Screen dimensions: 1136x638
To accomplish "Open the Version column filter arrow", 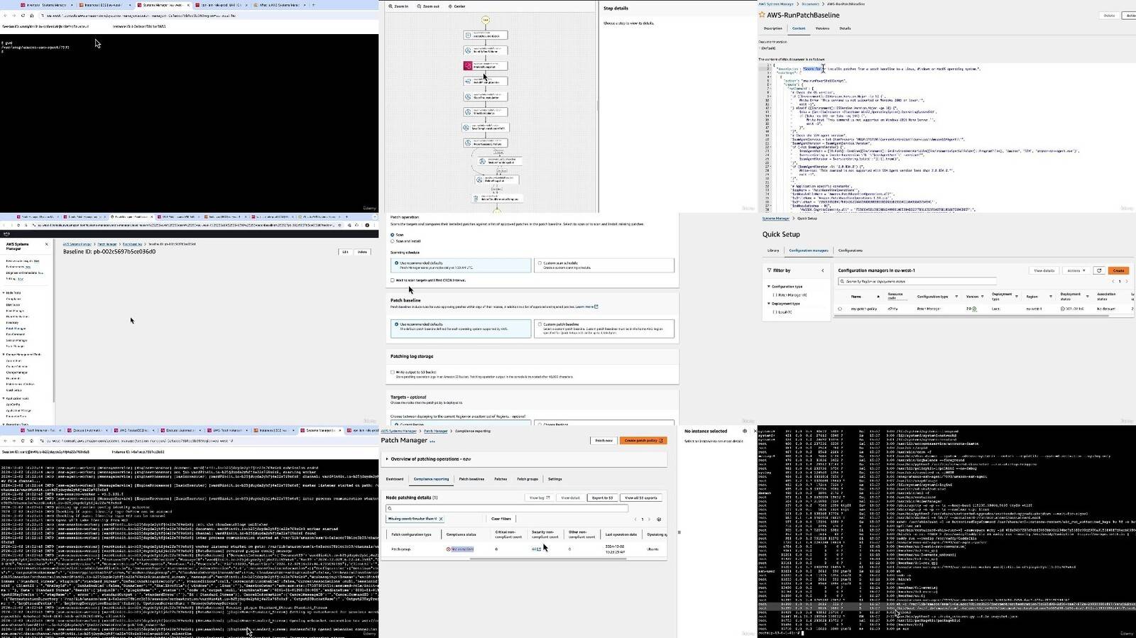I will [x=983, y=297].
